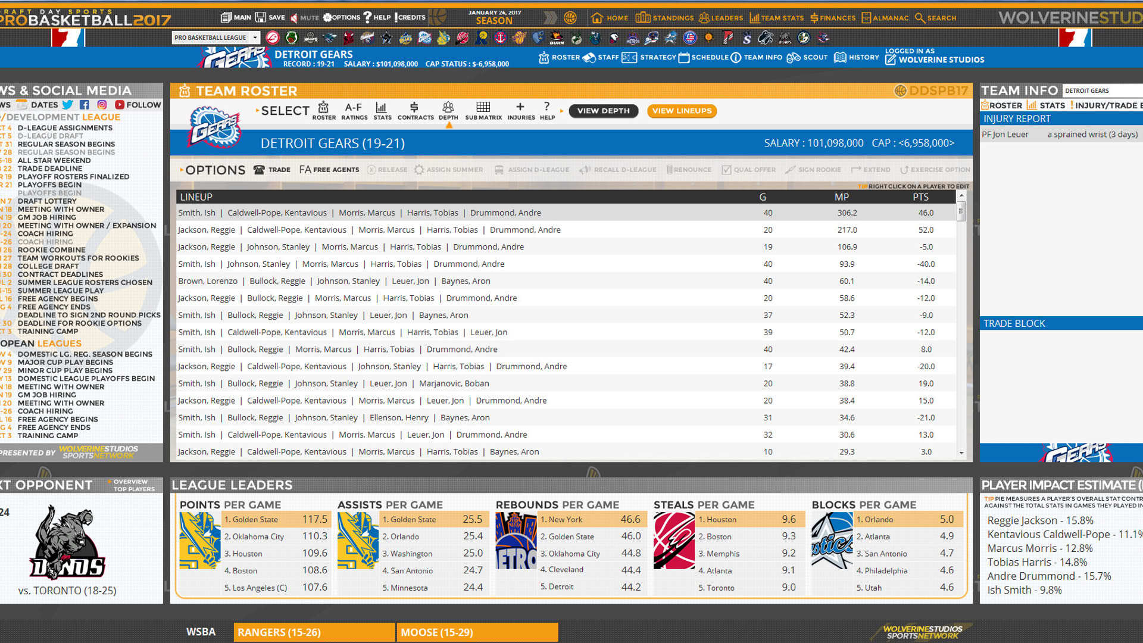Viewport: 1143px width, 643px height.
Task: Open Pro Basketball League dropdown
Action: (x=216, y=38)
